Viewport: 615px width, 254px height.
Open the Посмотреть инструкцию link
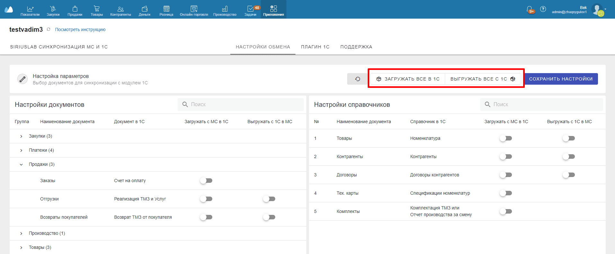(x=80, y=30)
